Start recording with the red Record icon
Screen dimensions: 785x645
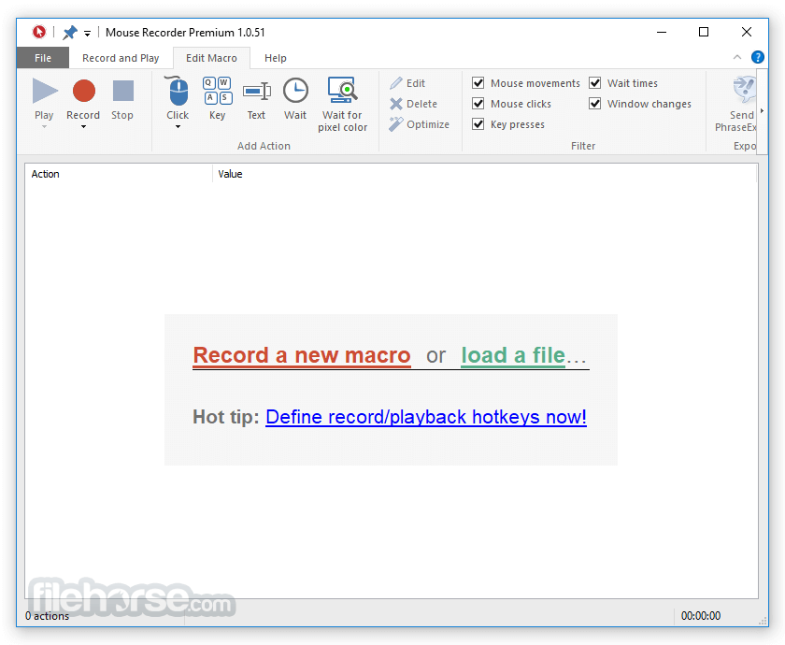click(x=83, y=91)
